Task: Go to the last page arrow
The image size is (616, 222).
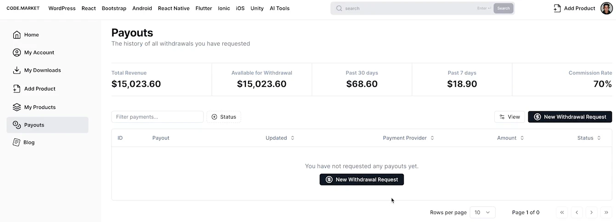Action: [x=606, y=212]
